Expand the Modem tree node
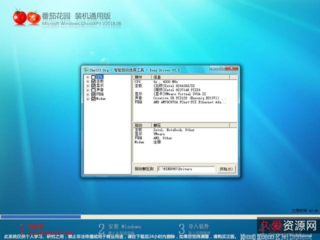The width and height of the screenshot is (320, 240). (x=88, y=99)
